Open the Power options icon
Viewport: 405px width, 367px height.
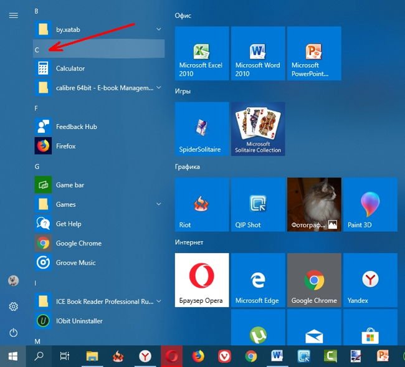click(x=14, y=333)
